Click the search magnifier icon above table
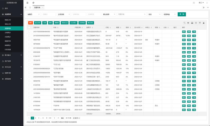The image size is (210, 126). coord(184,23)
